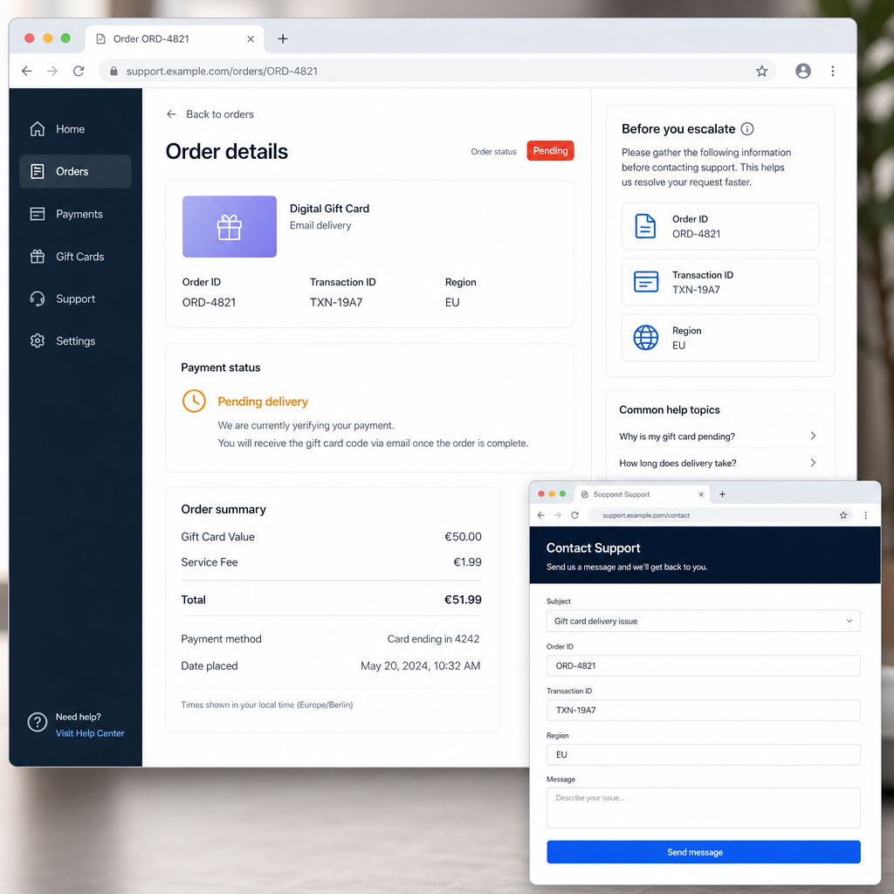
Task: Open Settings gear in sidebar
Action: [37, 341]
